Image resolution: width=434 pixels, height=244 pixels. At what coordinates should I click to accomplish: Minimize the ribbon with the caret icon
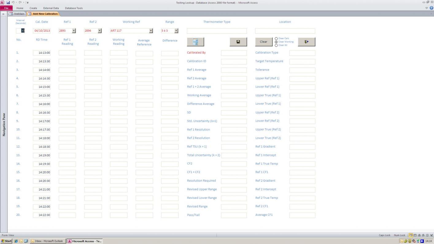(x=427, y=8)
